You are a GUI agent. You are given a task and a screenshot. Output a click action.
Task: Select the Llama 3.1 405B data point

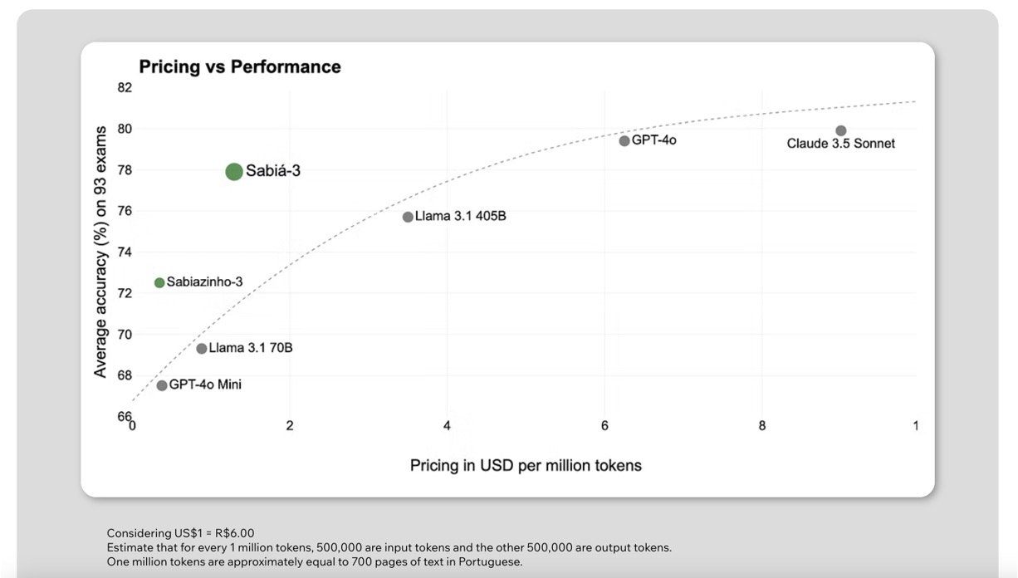[408, 217]
